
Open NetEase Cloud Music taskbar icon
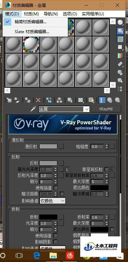(x=70, y=256)
